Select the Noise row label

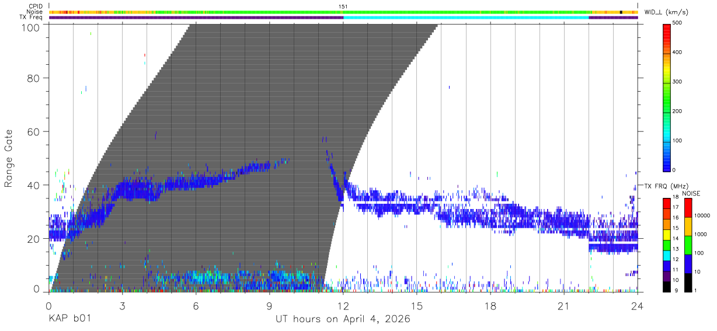[35, 12]
